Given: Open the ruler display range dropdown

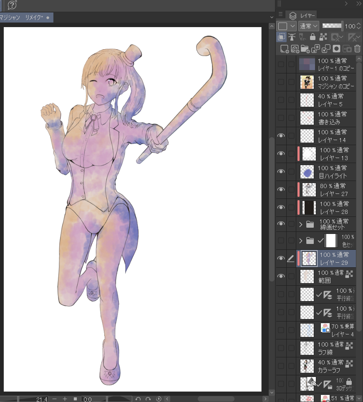Looking at the screenshot, I should point(354,38).
